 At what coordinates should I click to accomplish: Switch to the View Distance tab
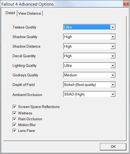point(30,13)
